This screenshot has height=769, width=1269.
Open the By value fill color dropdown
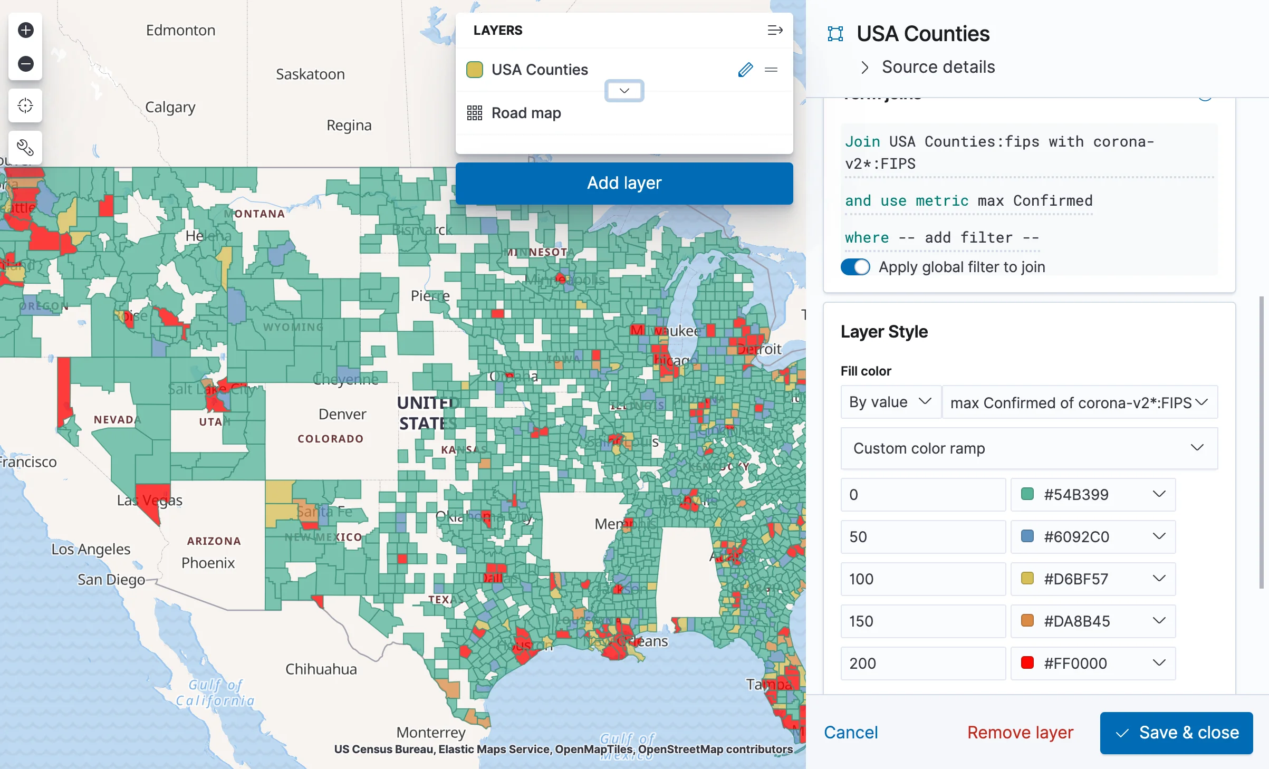(x=890, y=402)
